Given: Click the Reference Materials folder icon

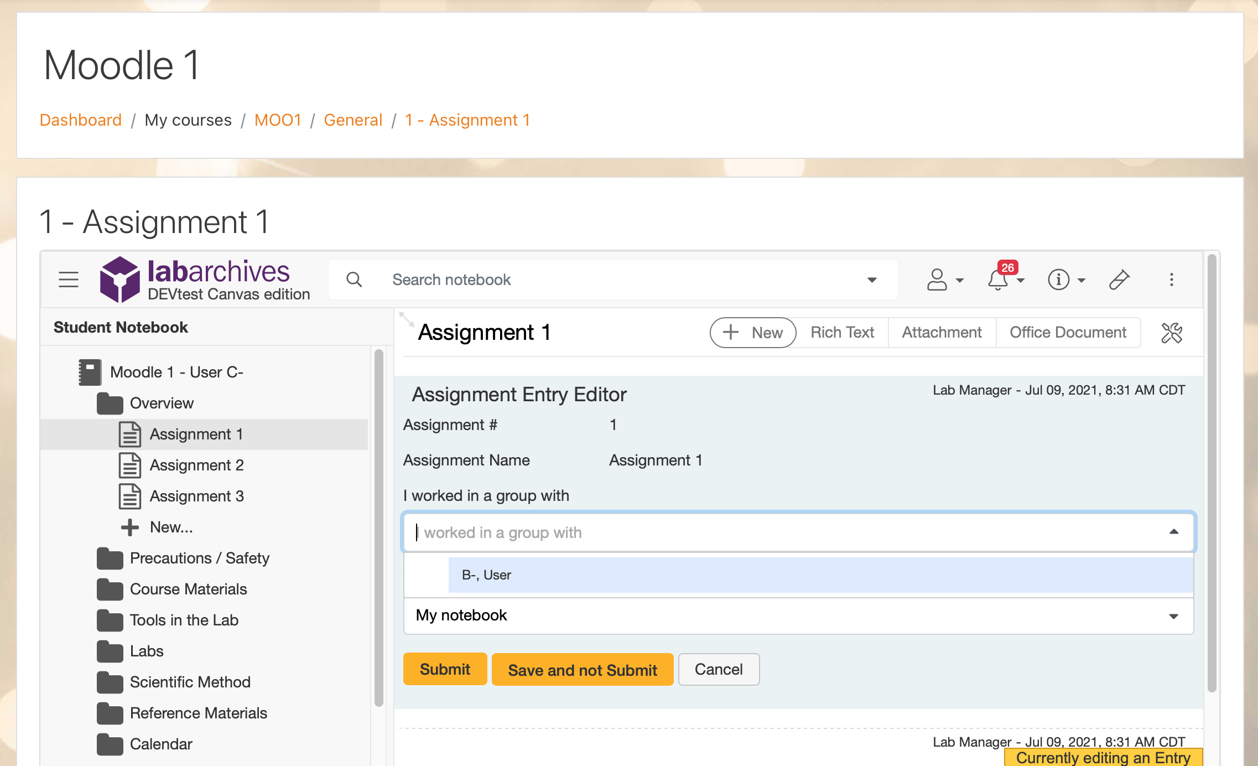Looking at the screenshot, I should point(110,713).
